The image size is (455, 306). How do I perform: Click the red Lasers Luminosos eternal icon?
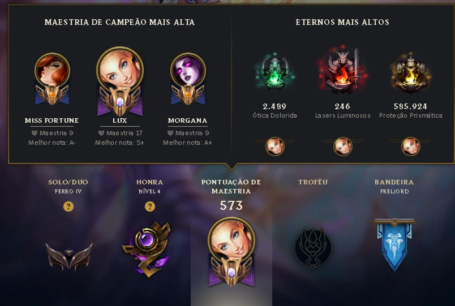[343, 70]
